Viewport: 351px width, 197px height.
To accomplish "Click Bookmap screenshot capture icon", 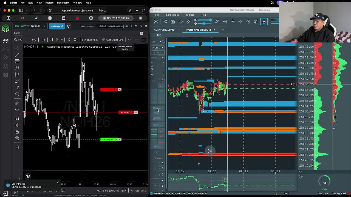I will point(156,22).
